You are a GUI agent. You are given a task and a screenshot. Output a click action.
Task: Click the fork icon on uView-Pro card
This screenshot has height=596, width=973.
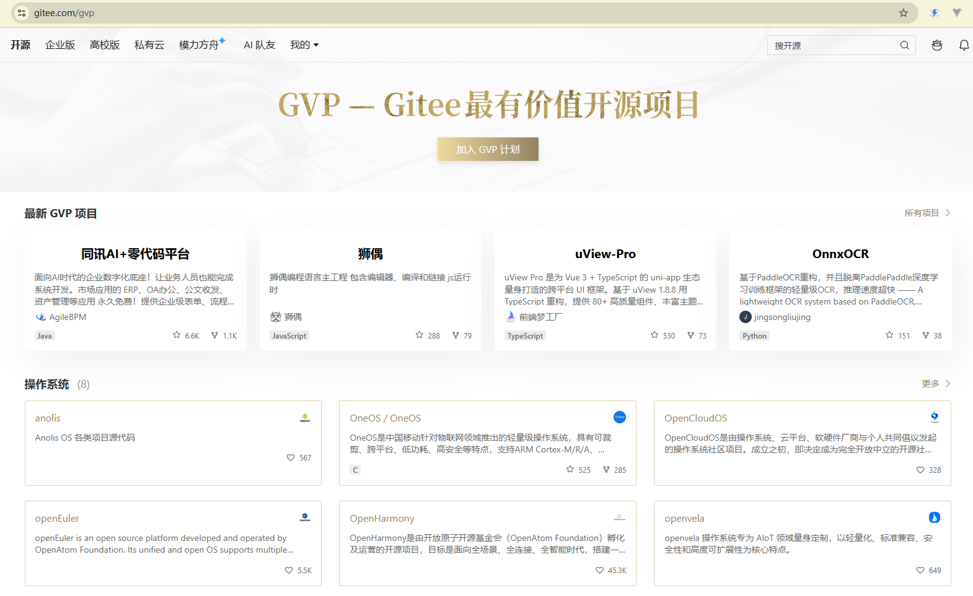pos(690,335)
